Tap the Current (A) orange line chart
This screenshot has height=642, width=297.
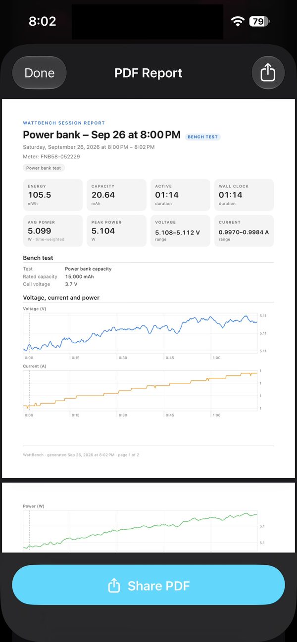tap(141, 390)
